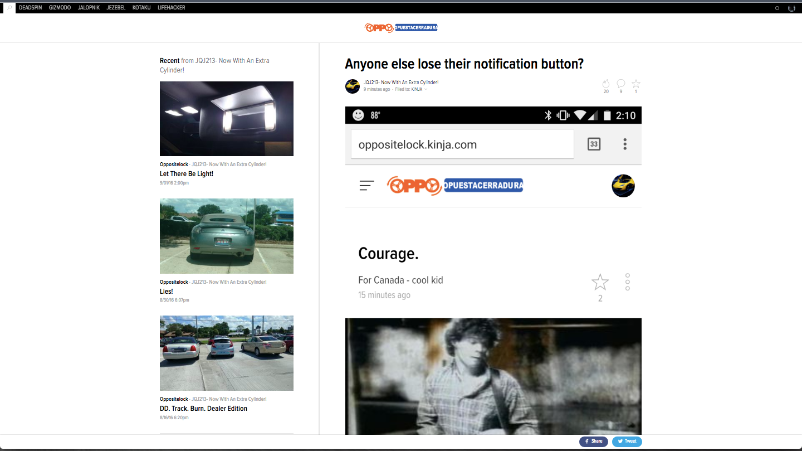
Task: Open the user account icon at top right
Action: [791, 8]
